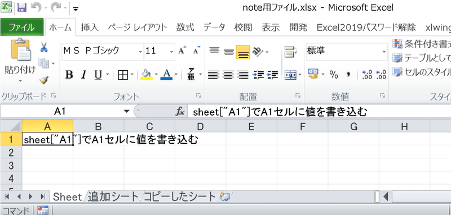This screenshot has width=451, height=215.
Task: Click the Percent Style icon
Action: (334, 75)
